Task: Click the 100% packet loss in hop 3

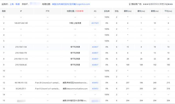Action: coord(107,29)
